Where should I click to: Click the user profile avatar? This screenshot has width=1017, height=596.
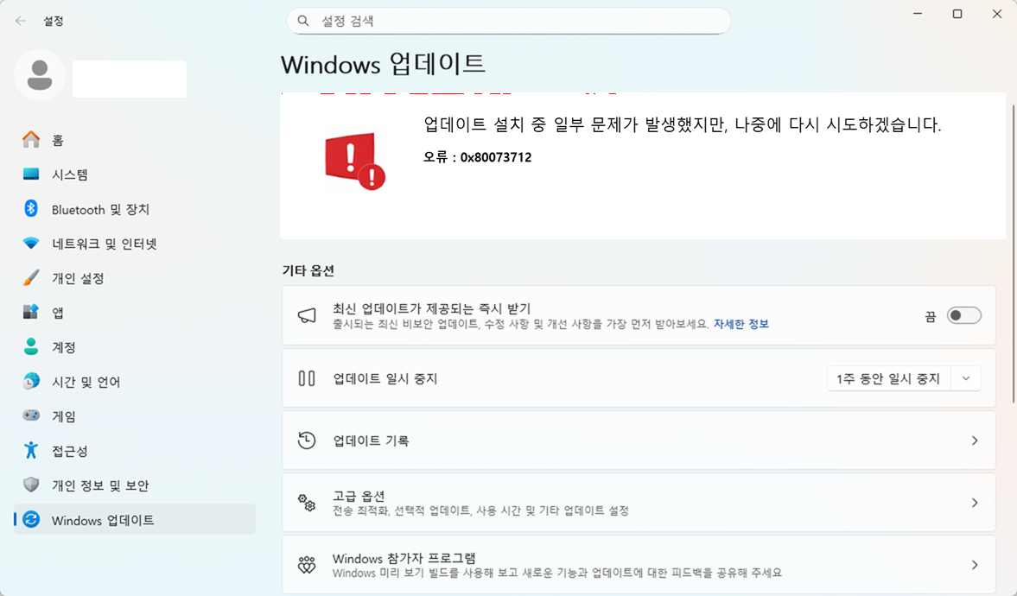click(x=40, y=75)
